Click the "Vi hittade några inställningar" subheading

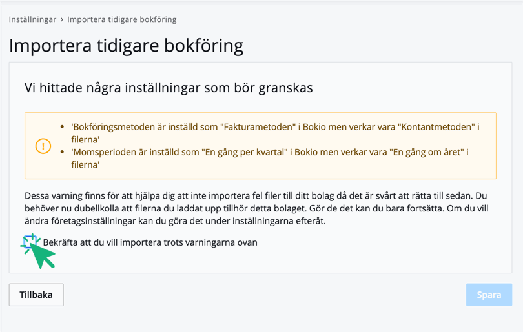pyautogui.click(x=169, y=87)
